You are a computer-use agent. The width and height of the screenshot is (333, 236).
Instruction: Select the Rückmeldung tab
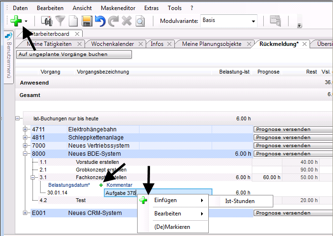coord(279,44)
